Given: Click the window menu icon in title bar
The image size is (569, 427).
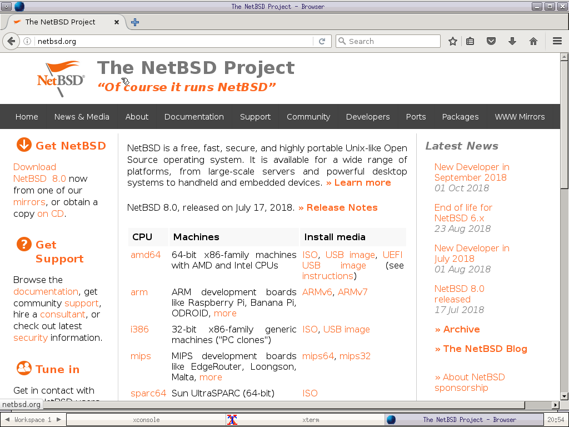Looking at the screenshot, I should click(x=6, y=6).
